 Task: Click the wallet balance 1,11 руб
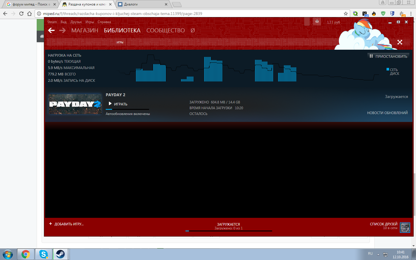click(x=333, y=22)
